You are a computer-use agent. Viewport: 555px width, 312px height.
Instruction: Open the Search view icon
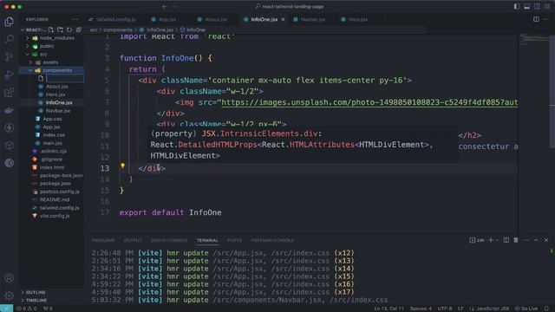coord(10,38)
